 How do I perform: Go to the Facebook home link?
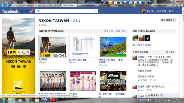tap(171, 11)
